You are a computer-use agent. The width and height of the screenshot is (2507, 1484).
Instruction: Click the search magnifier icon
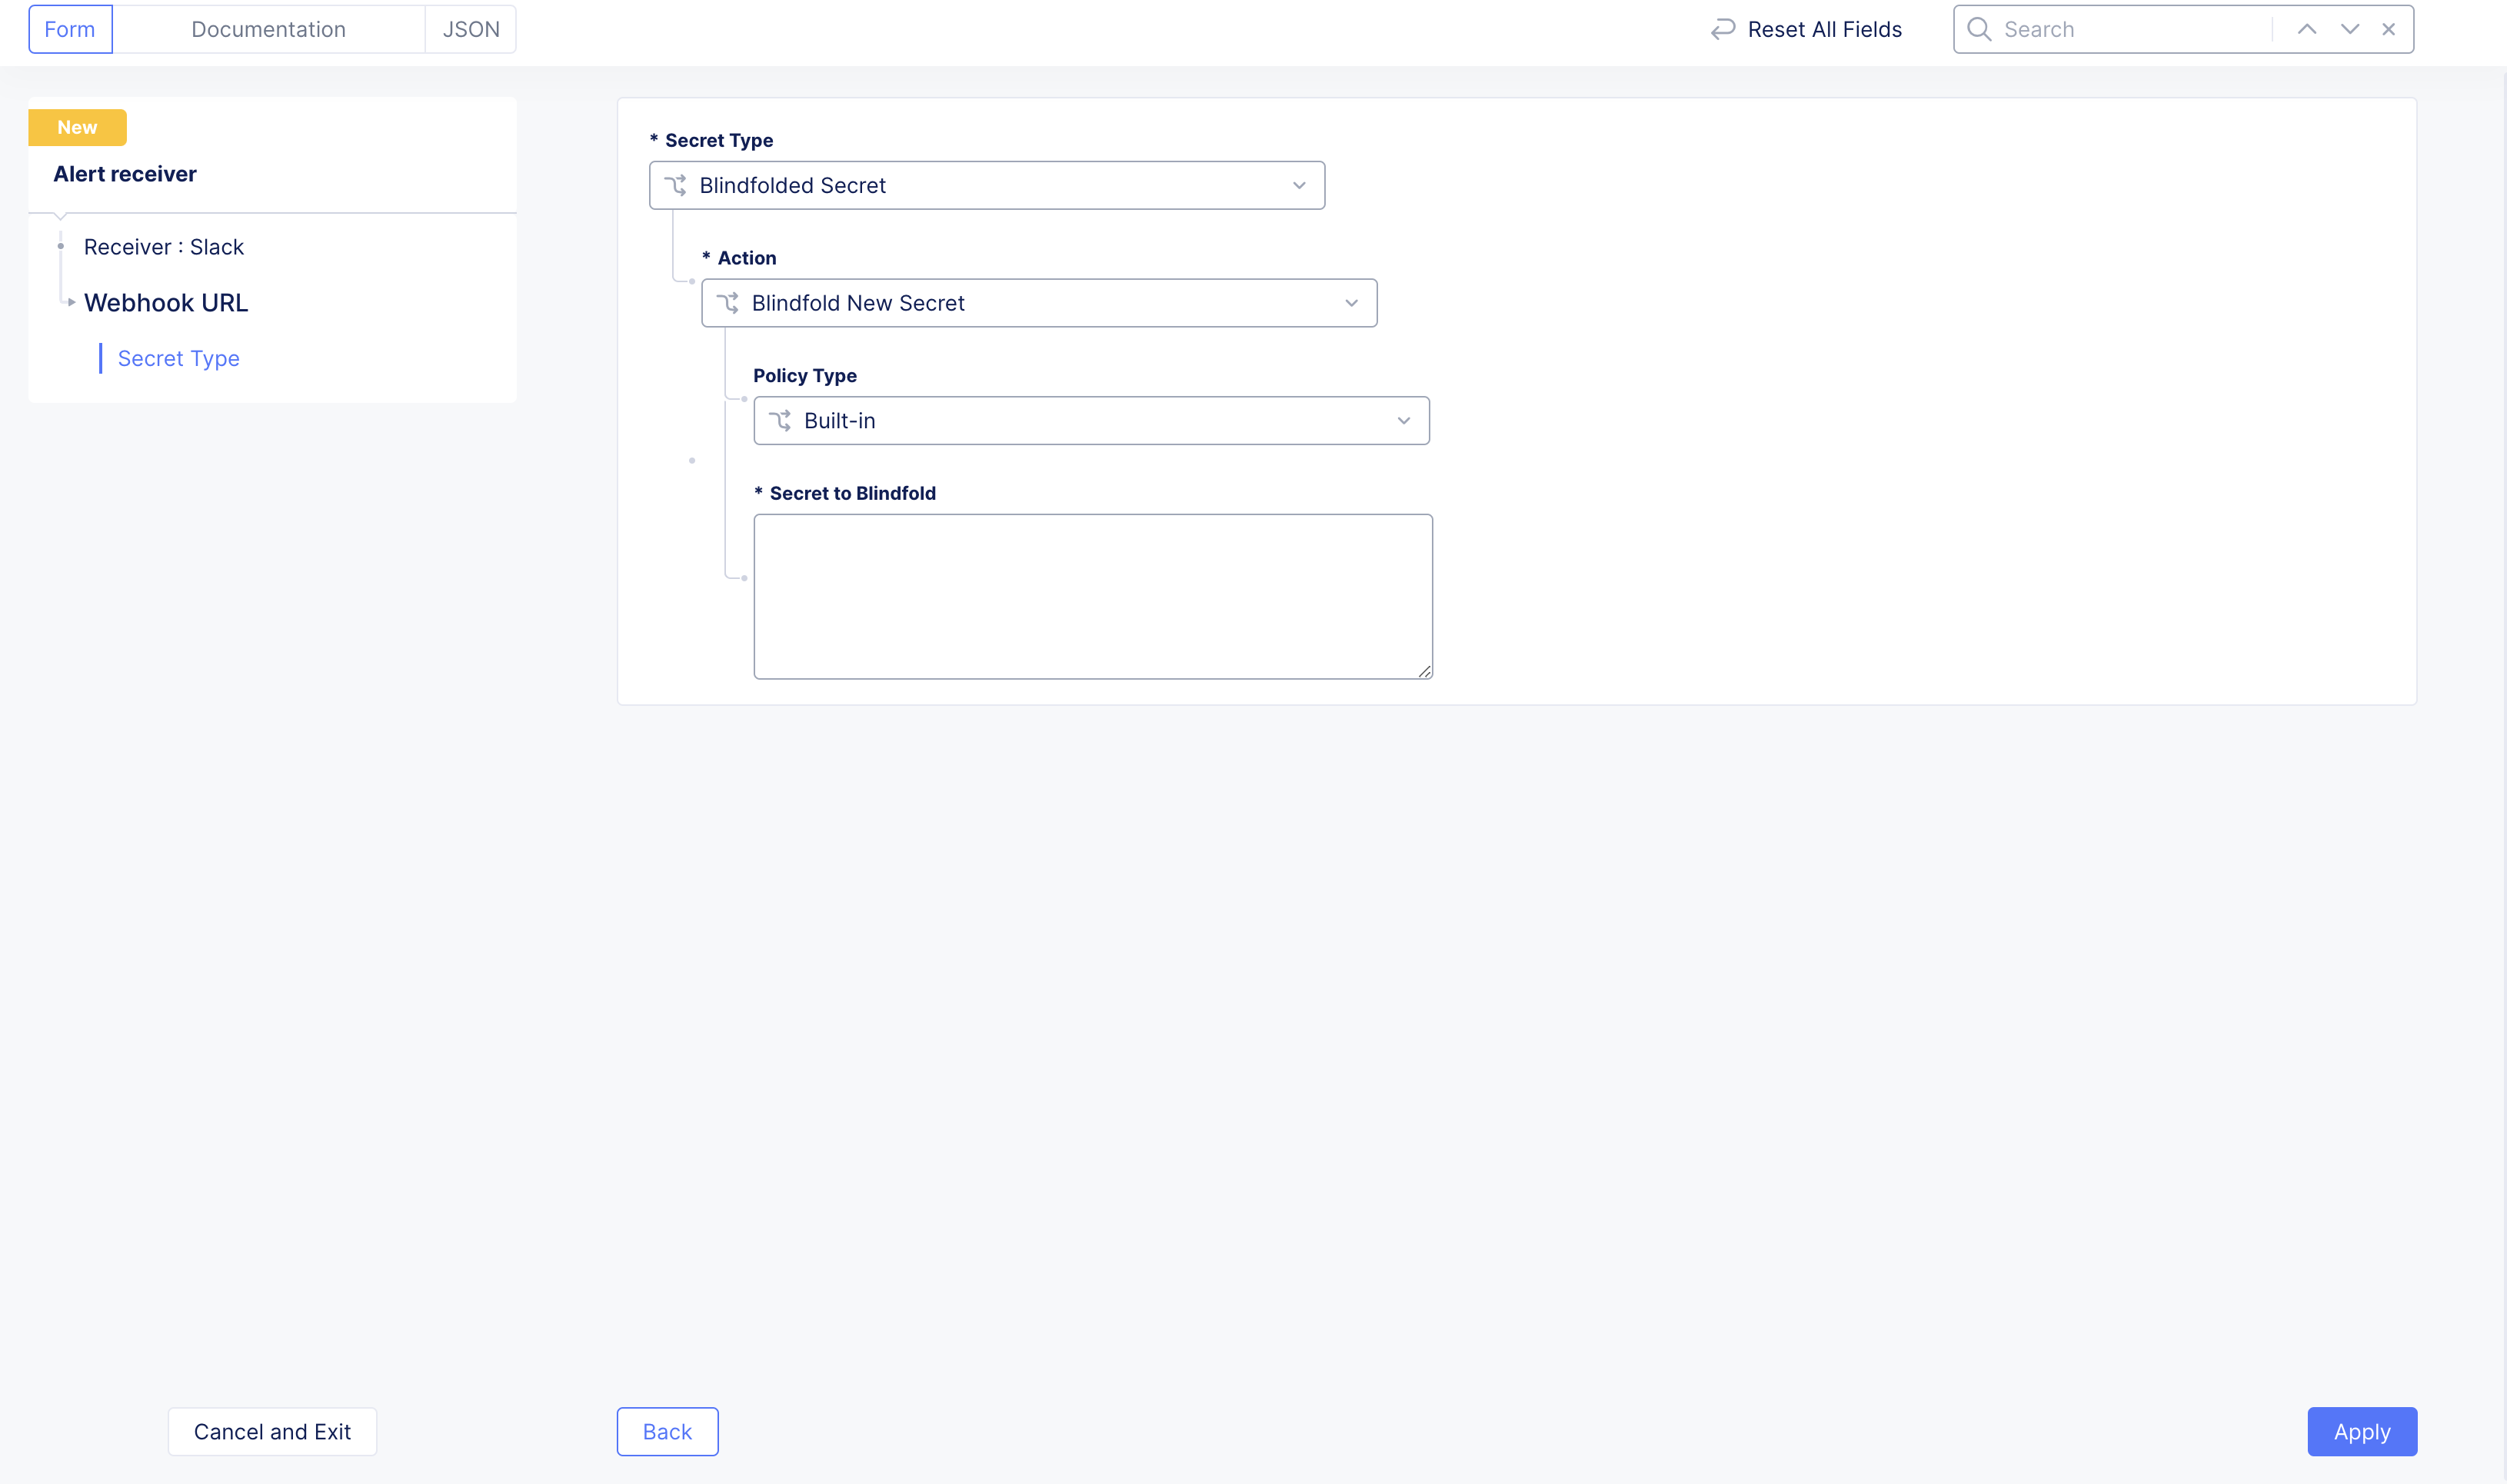pyautogui.click(x=1980, y=29)
